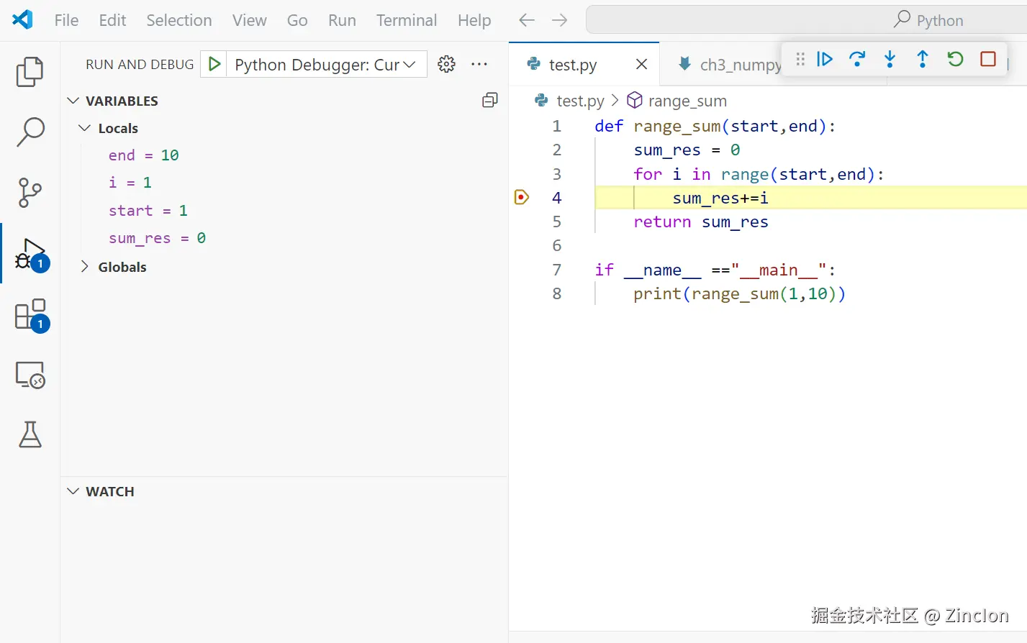Open the Extensions view icon
The width and height of the screenshot is (1027, 643).
[30, 315]
